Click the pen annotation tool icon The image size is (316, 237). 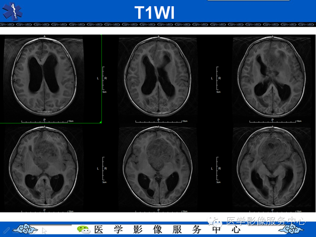[x=6, y=230]
